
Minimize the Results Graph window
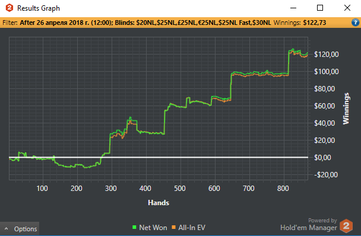tap(293, 8)
